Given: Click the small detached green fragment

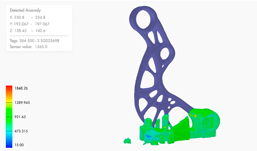Looking at the screenshot, I should coord(127,141).
